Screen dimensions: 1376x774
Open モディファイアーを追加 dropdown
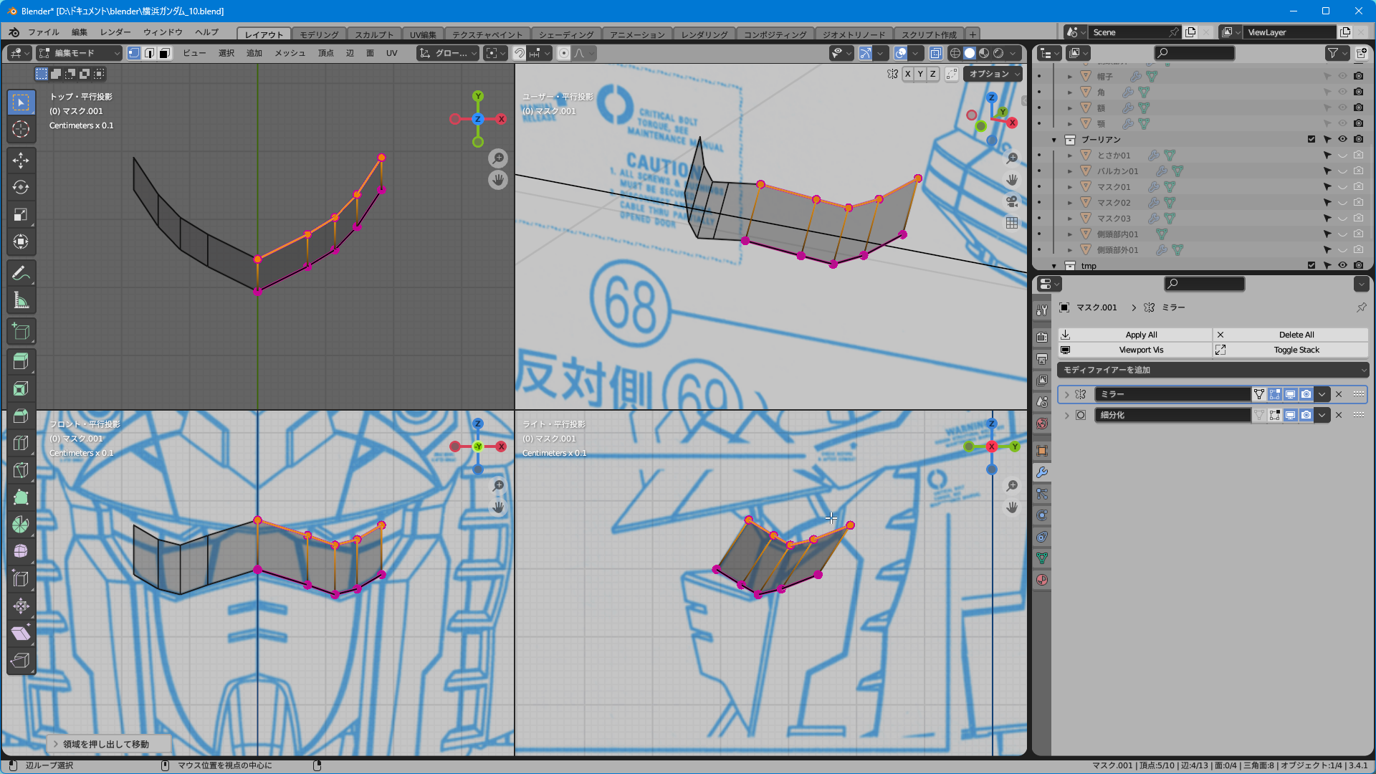coord(1213,370)
